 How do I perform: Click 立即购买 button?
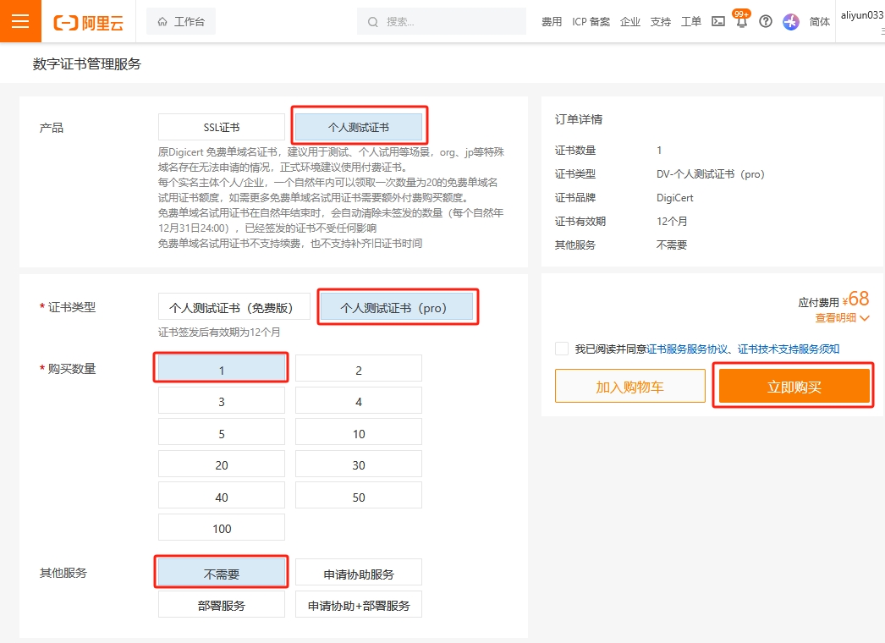pos(794,386)
